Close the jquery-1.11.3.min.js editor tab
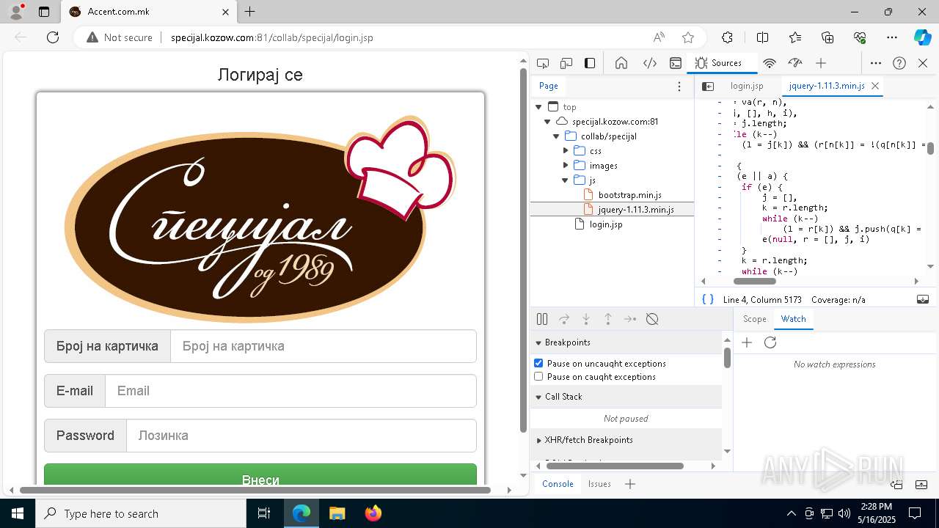This screenshot has height=528, width=939. coord(874,86)
